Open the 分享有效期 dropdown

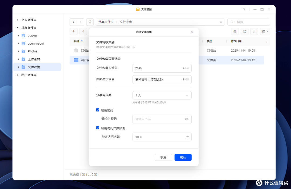pyautogui.click(x=162, y=95)
